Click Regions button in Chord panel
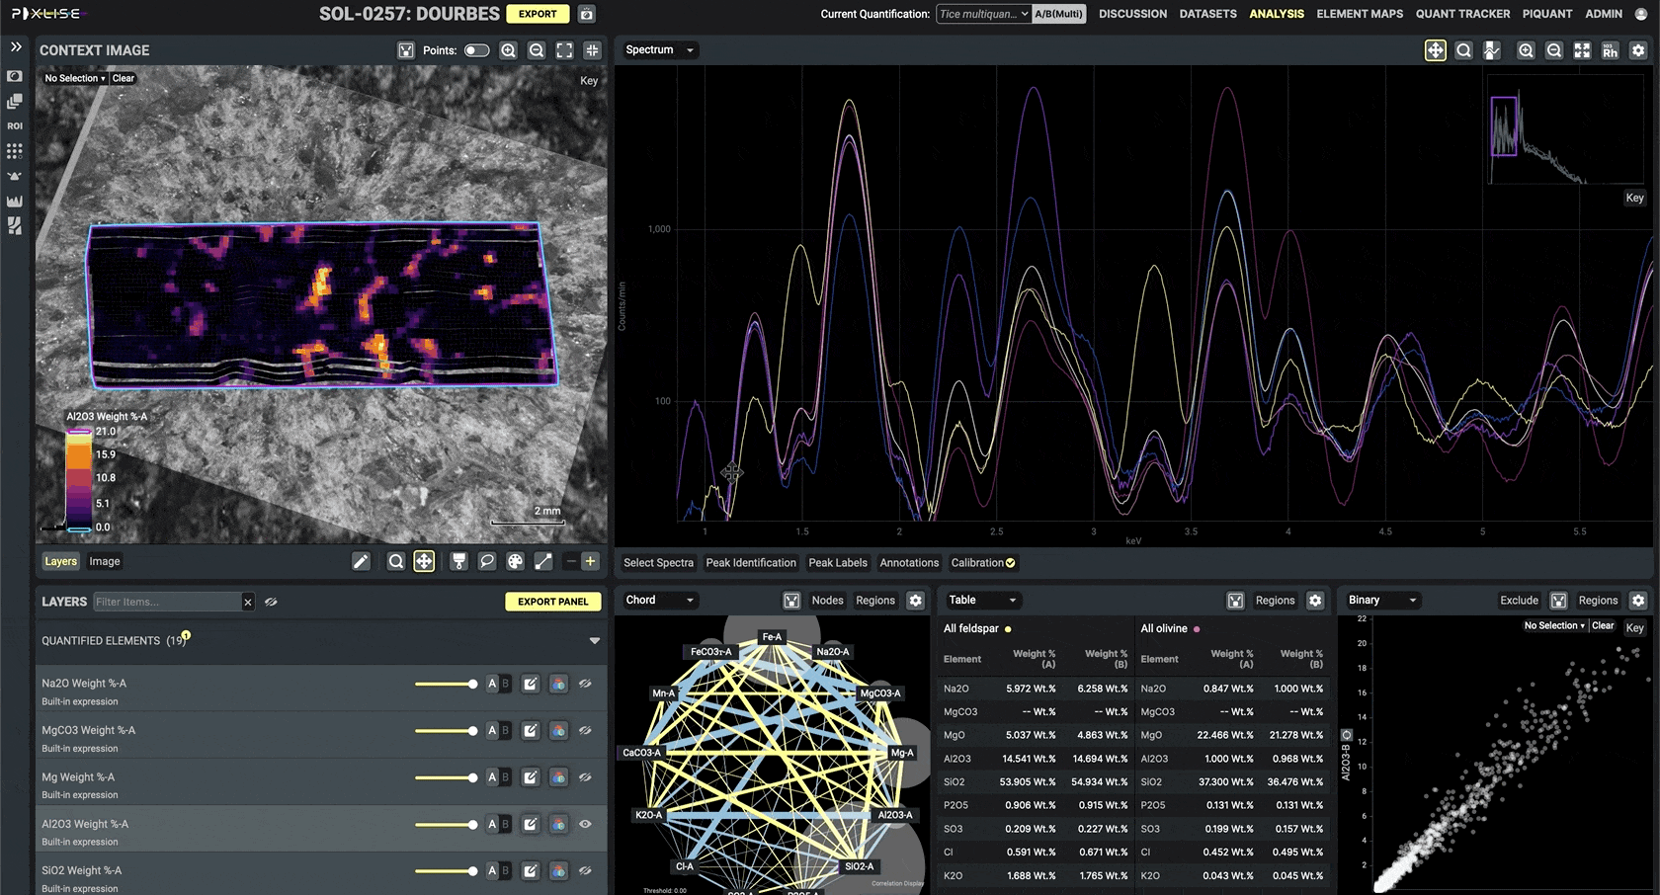1660x895 pixels. point(875,601)
